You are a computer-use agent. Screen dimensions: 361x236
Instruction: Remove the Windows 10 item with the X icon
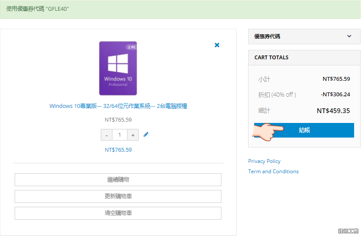click(x=217, y=45)
